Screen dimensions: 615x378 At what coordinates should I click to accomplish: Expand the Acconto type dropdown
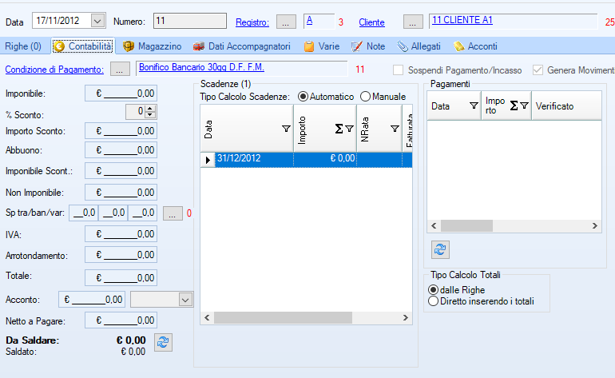[x=185, y=300]
